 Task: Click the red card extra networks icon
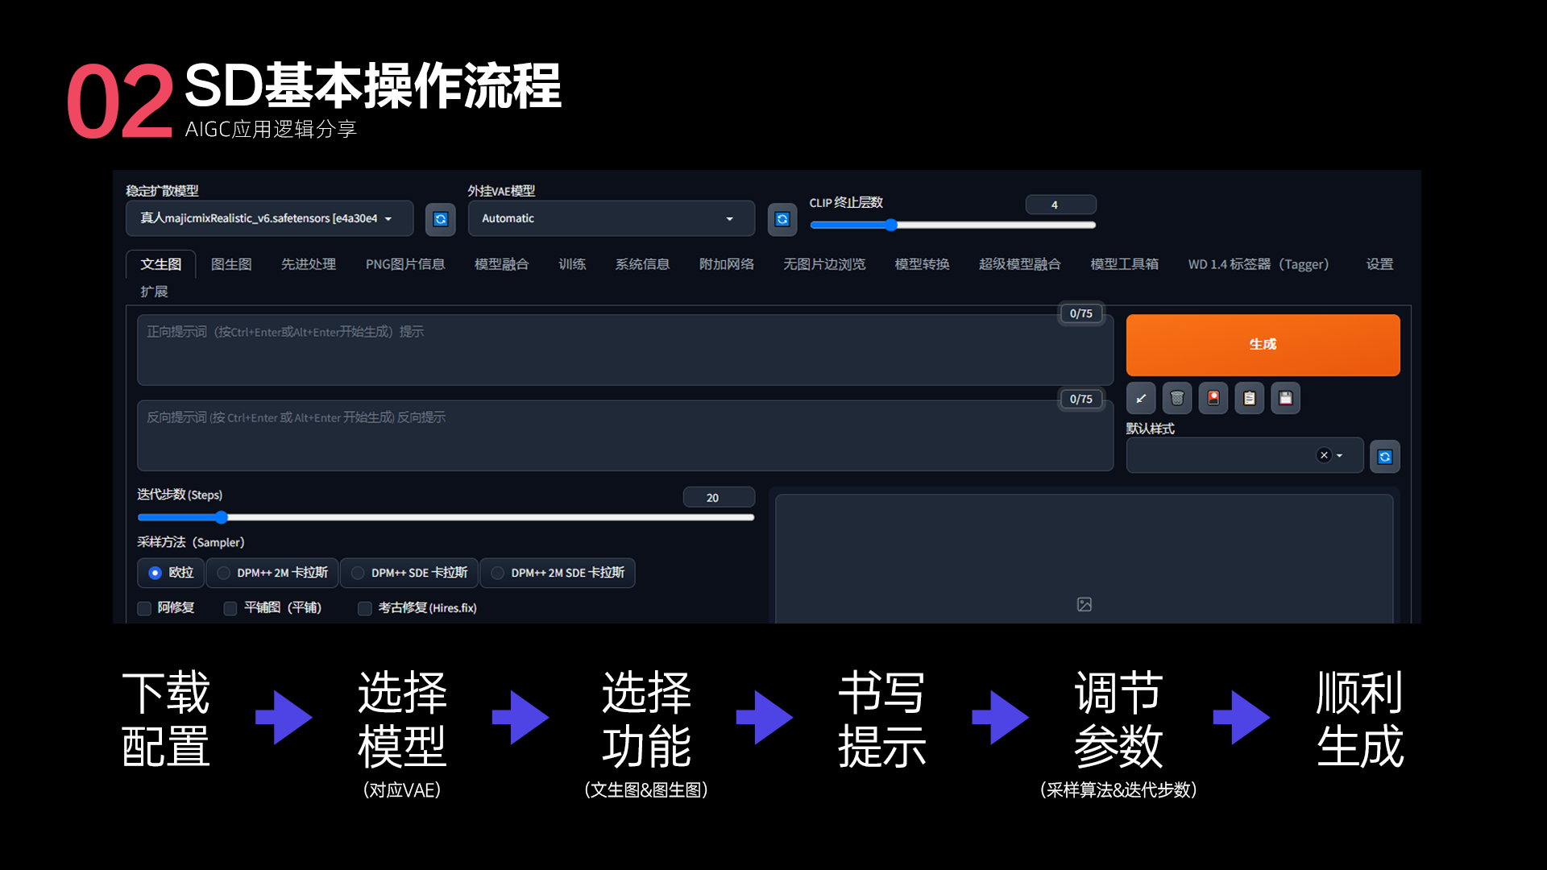1213,398
